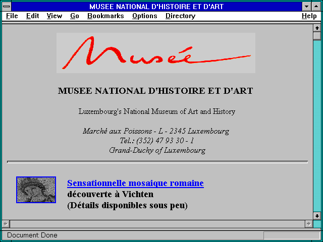
Task: Open the Edit menu
Action: 32,16
